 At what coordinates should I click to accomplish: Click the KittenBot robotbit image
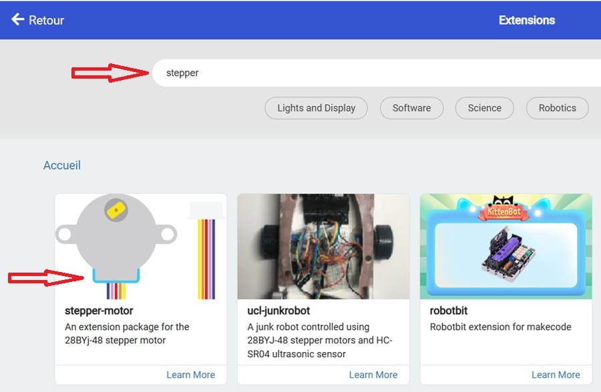click(506, 247)
